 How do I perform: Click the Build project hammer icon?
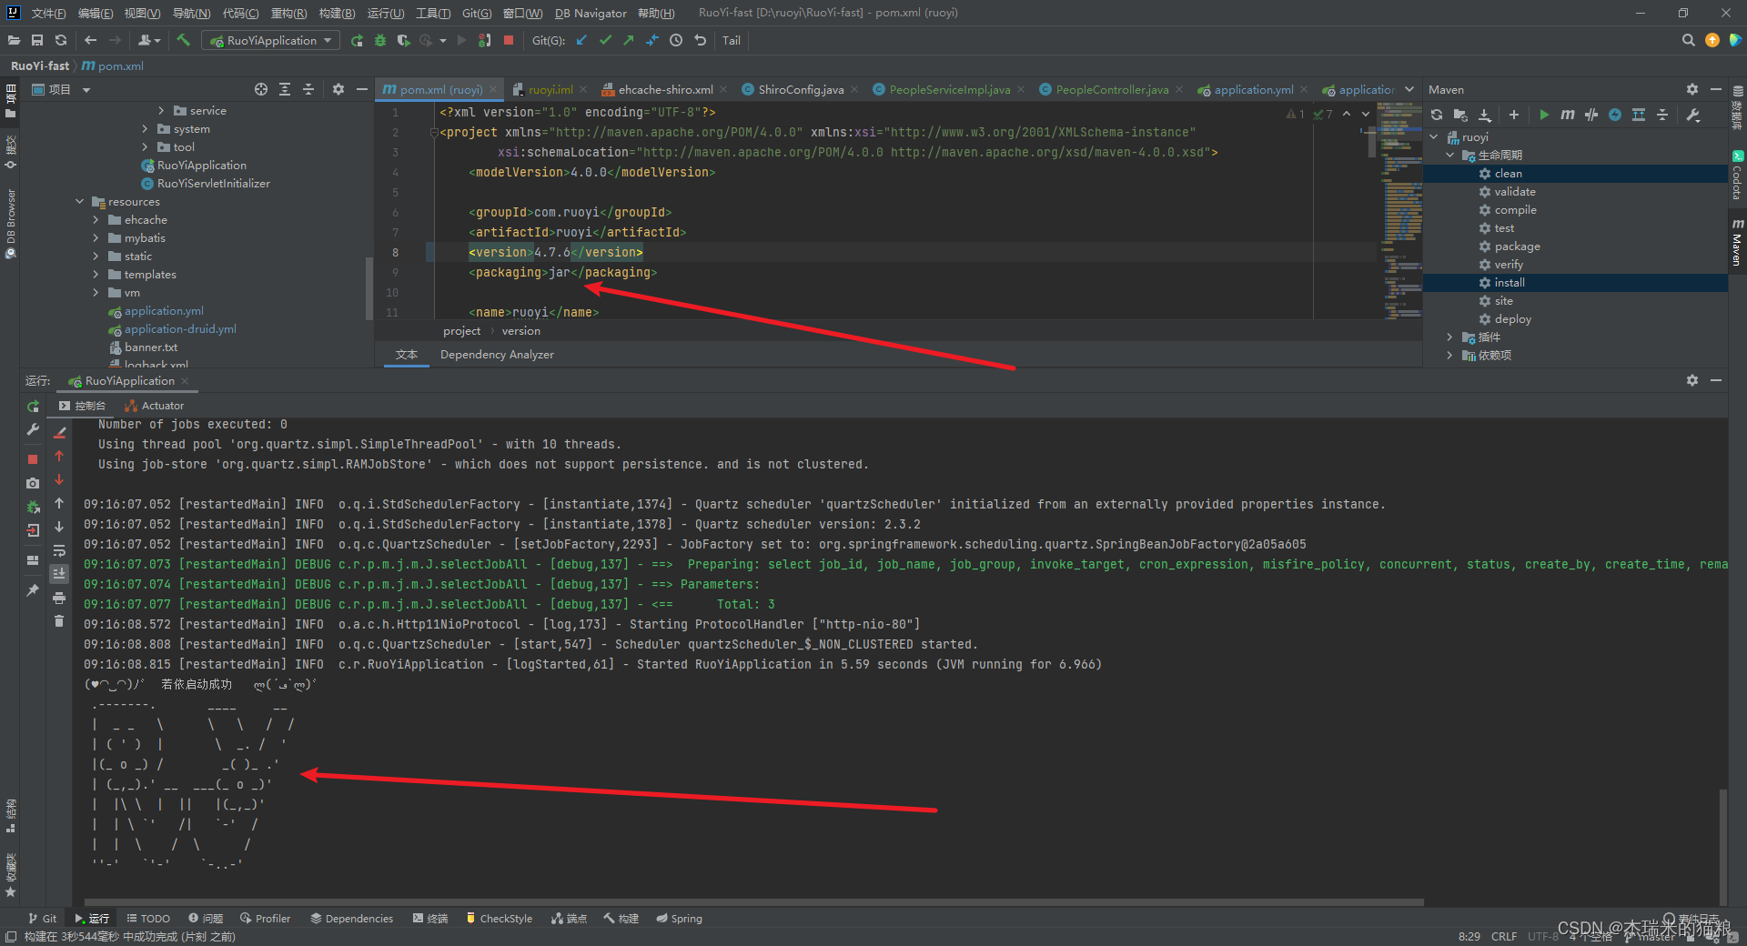183,40
